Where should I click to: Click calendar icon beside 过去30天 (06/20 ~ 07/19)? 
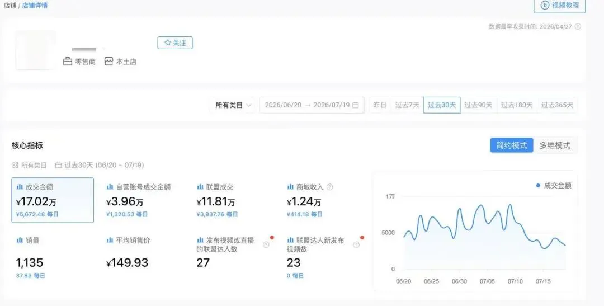coord(58,165)
